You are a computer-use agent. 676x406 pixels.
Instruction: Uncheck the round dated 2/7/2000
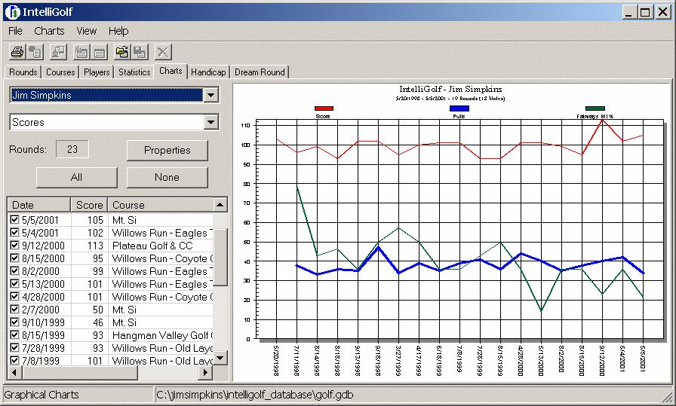click(14, 309)
